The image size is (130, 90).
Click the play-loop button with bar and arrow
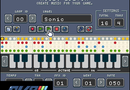pyautogui.click(x=49, y=29)
